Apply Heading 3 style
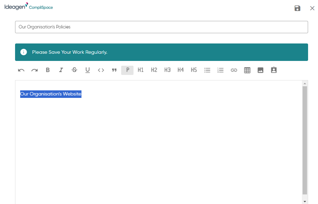318x204 pixels. pyautogui.click(x=167, y=70)
